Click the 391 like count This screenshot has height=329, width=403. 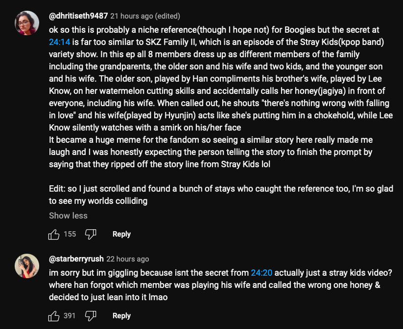tap(70, 316)
